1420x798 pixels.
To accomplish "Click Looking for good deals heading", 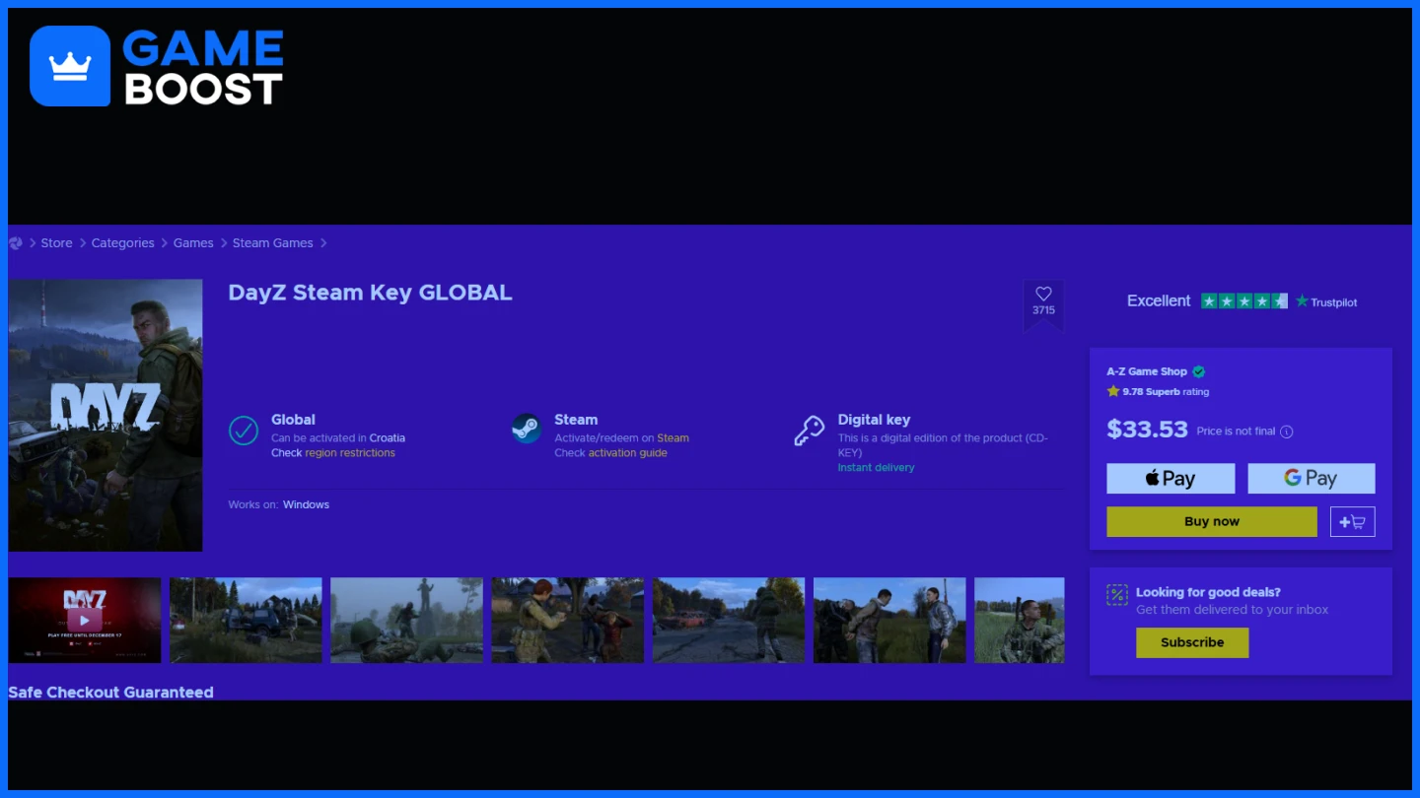I will coord(1208,592).
